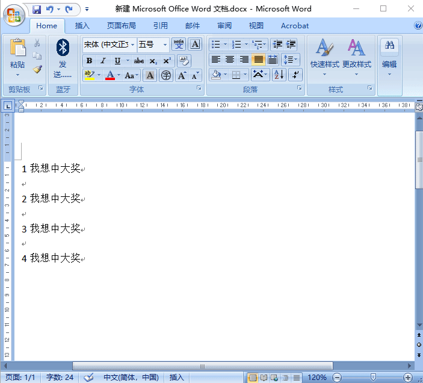Open the Editing (编辑) binoculars menu
Image resolution: width=423 pixels, height=383 pixels.
coord(389,57)
